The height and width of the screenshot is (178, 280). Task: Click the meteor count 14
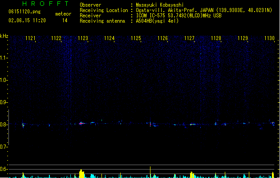[x=65, y=20]
